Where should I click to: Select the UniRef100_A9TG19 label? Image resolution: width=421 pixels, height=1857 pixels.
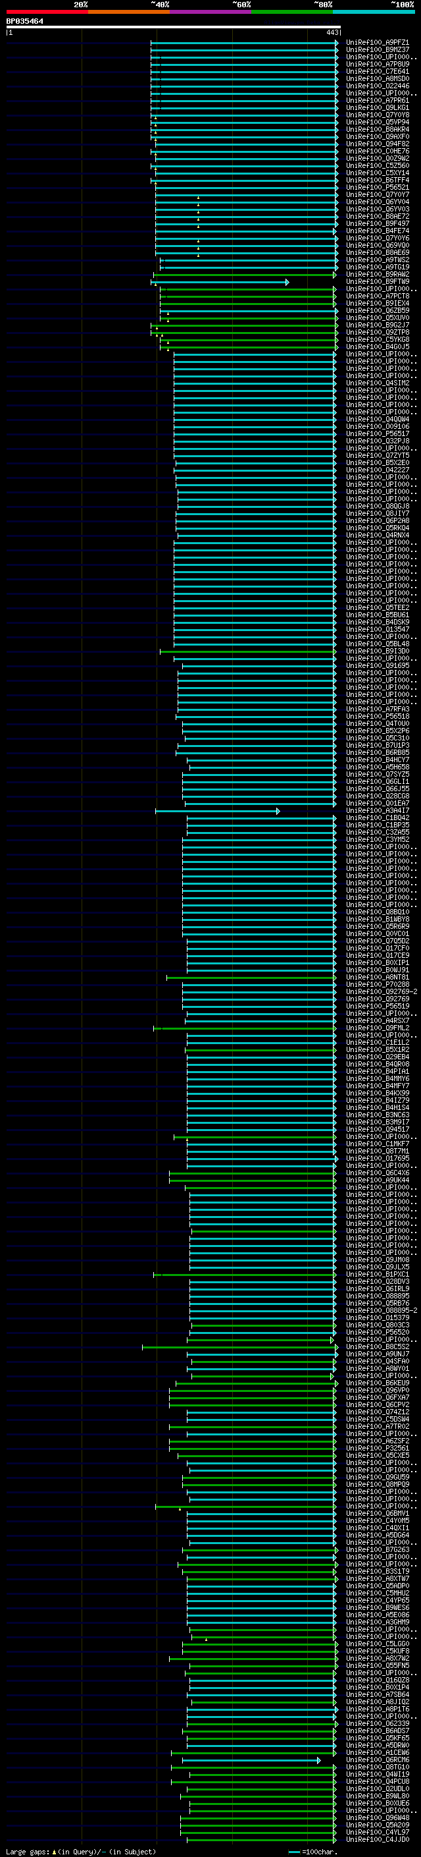[x=377, y=267]
